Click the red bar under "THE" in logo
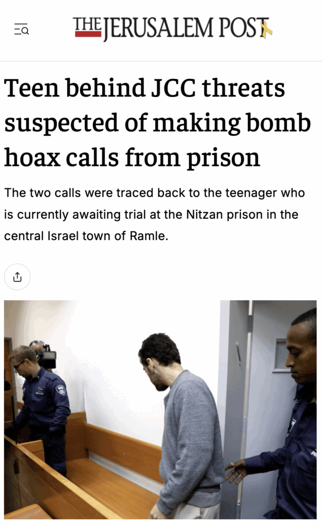 point(88,34)
